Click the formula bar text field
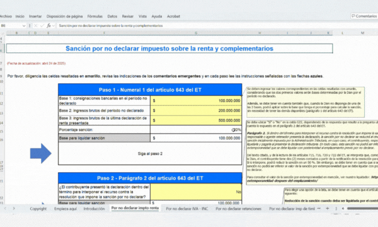Screen dimensions: 378x227 tap(217, 26)
